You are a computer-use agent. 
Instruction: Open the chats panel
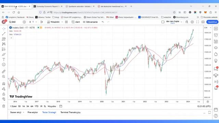tap(216, 69)
